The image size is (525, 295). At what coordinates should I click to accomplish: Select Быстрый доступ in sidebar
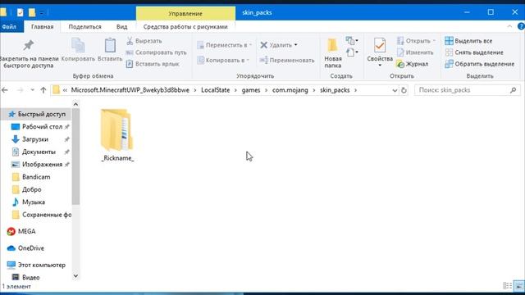[37, 114]
